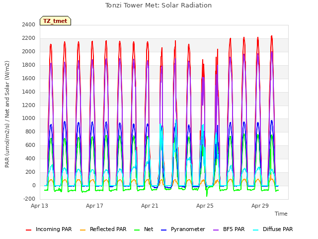Screen dimensions: 318x239
Task: Click the chart title Tonzi Tower Met: Solar Radiation
Action: (x=159, y=5)
